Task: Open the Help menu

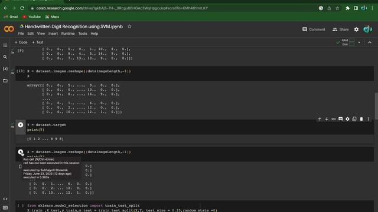Action: [x=94, y=34]
